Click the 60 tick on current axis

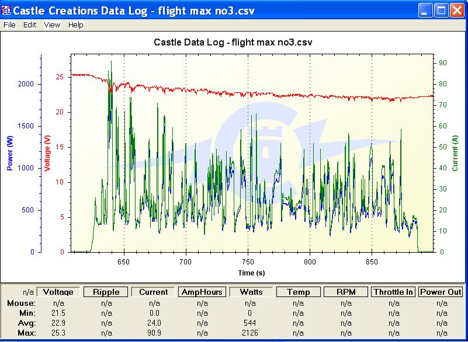click(442, 126)
